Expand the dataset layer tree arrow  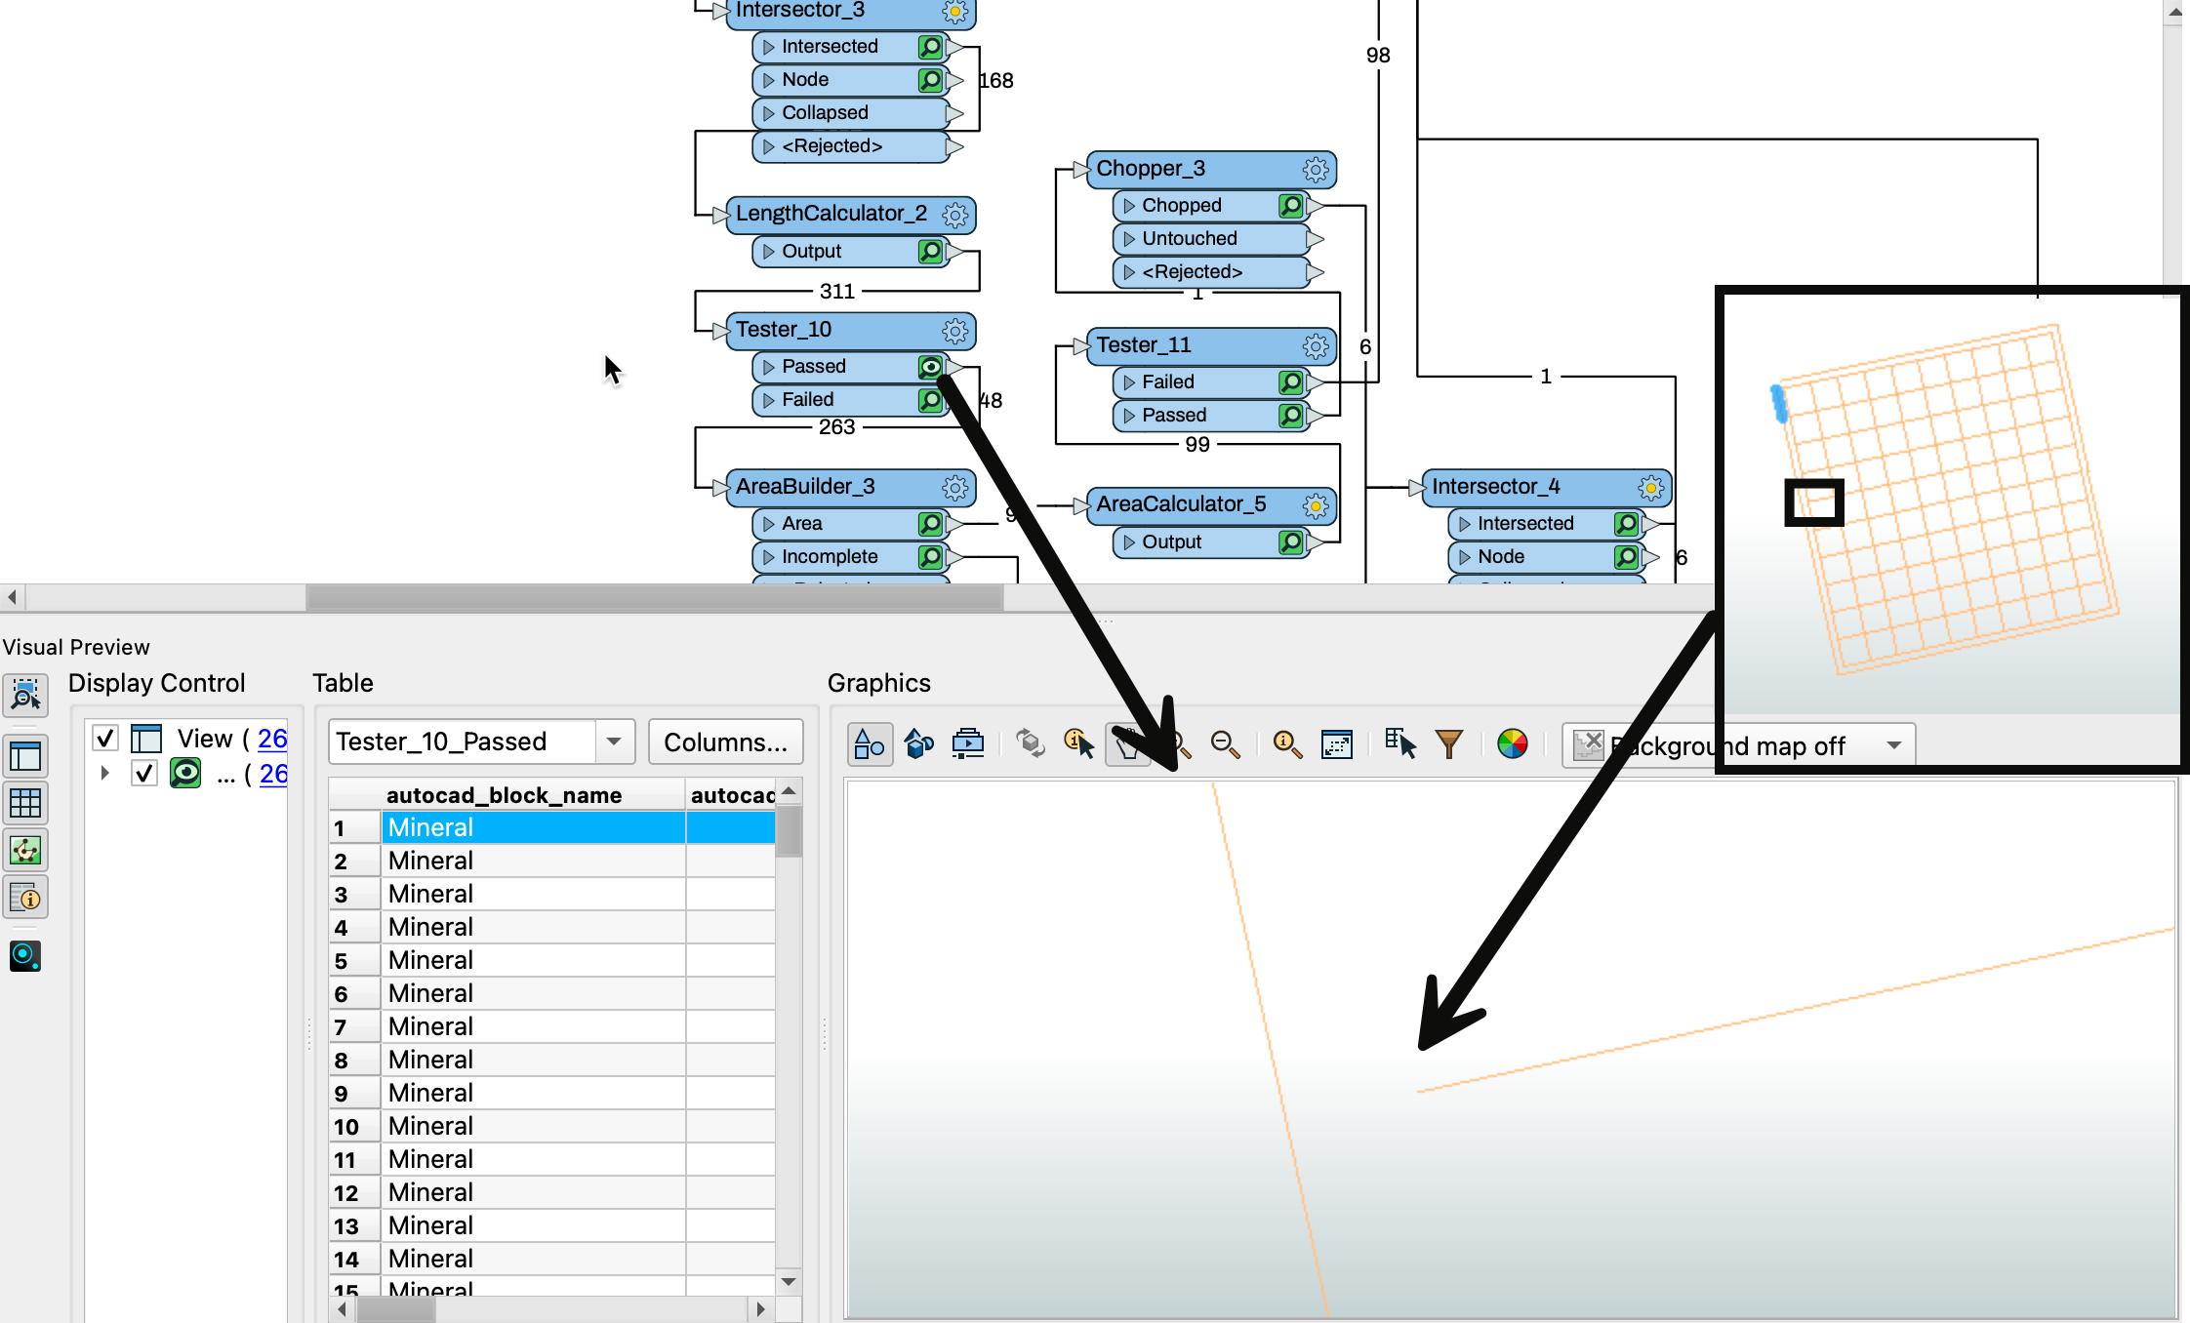point(105,773)
